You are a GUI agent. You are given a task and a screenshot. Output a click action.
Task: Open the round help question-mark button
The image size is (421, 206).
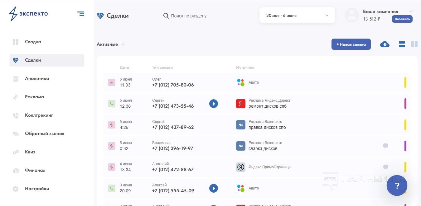coord(397,185)
